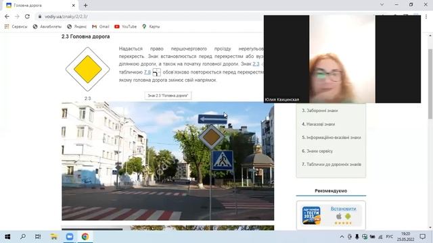Screen dimensions: 433x243
Task: Click the browser forward arrow
Action: [x=17, y=16]
